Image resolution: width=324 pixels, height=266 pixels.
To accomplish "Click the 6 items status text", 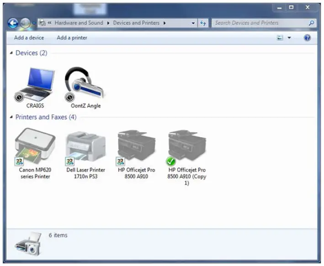I will click(x=58, y=235).
